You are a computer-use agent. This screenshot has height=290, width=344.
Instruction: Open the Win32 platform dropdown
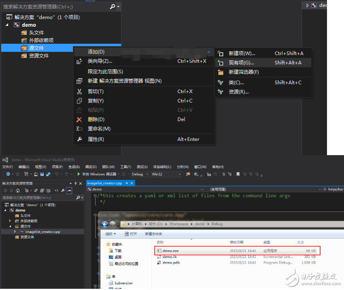click(166, 174)
